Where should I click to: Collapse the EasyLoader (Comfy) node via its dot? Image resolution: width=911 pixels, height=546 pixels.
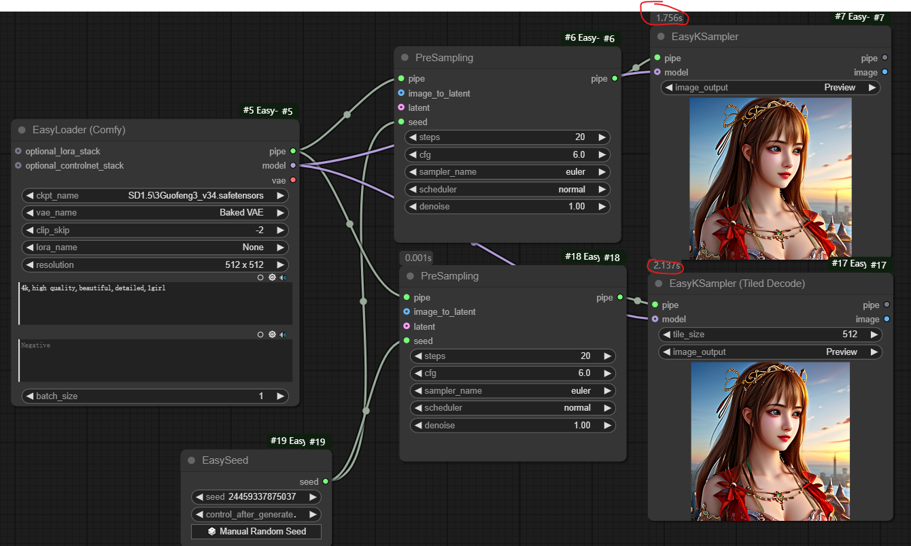click(x=22, y=130)
